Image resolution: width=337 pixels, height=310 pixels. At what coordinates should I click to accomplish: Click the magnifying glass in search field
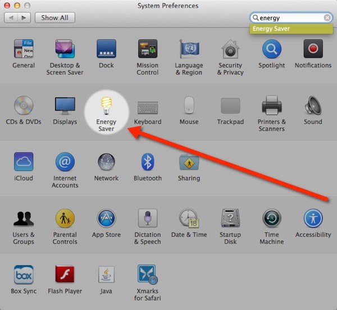click(256, 17)
